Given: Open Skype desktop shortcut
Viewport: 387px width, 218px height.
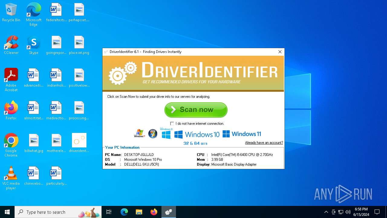Looking at the screenshot, I should (x=34, y=45).
